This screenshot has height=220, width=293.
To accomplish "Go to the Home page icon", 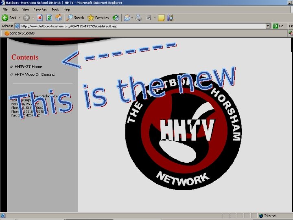I will point(59,18).
